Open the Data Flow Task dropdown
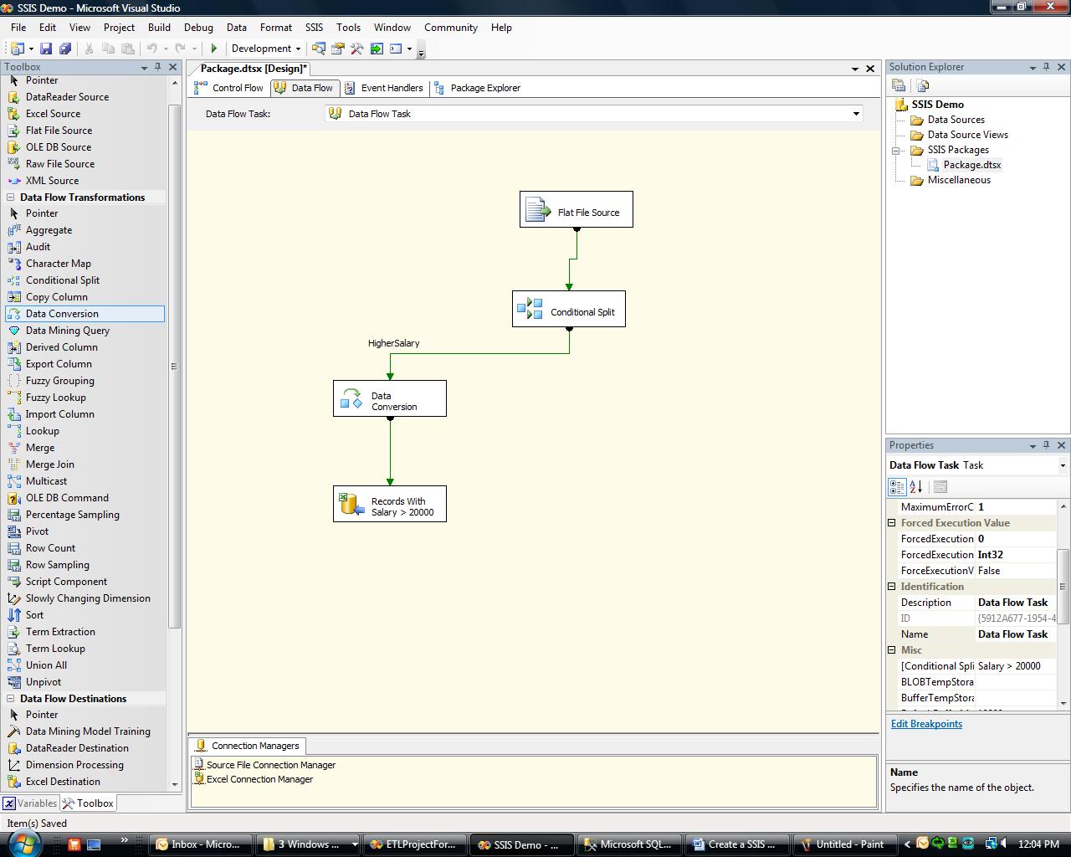 click(x=855, y=114)
